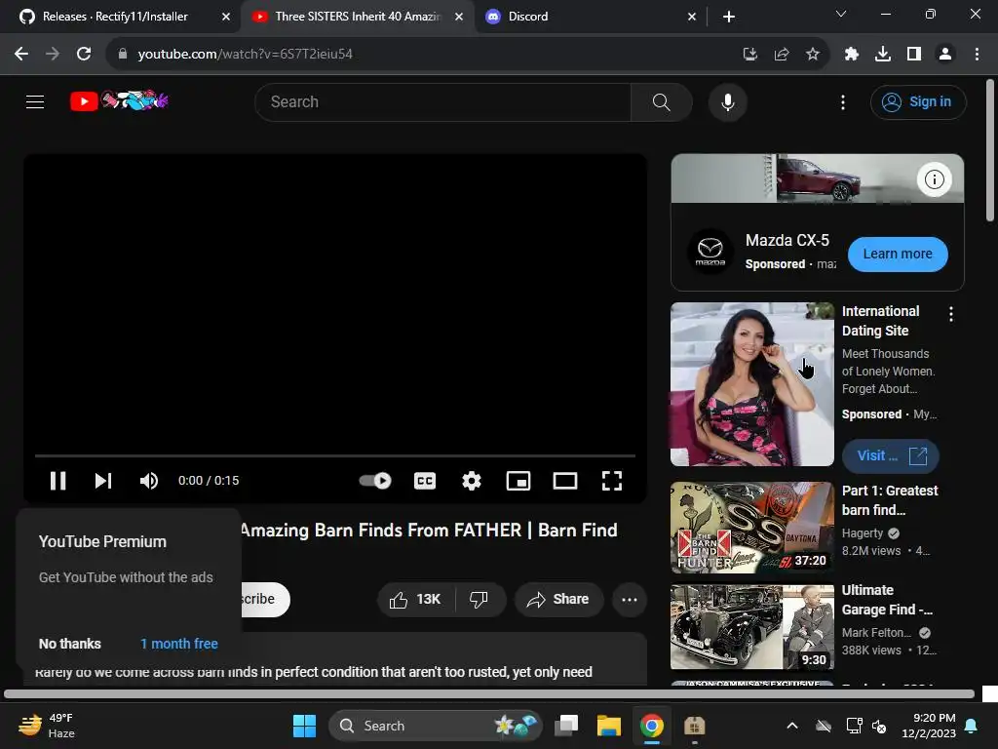The width and height of the screenshot is (998, 749).
Task: Click the Share button
Action: point(558,600)
